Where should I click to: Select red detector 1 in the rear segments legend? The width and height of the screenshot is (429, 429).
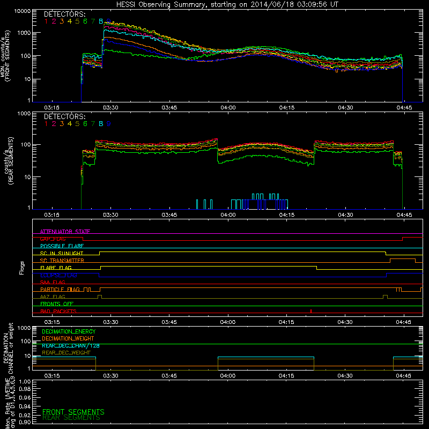(x=46, y=124)
